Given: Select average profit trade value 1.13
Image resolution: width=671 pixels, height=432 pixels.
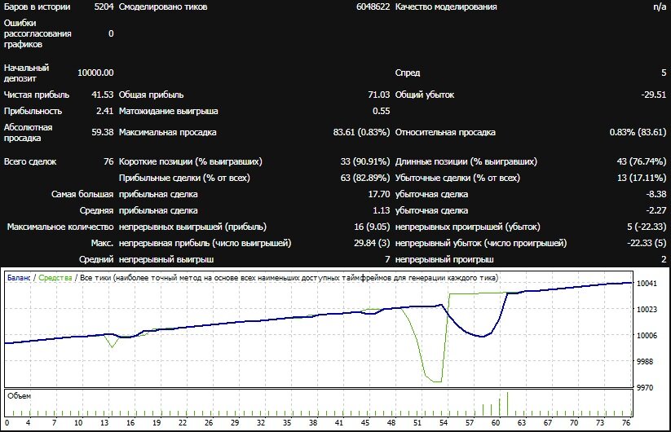Looking at the screenshot, I should [x=382, y=210].
